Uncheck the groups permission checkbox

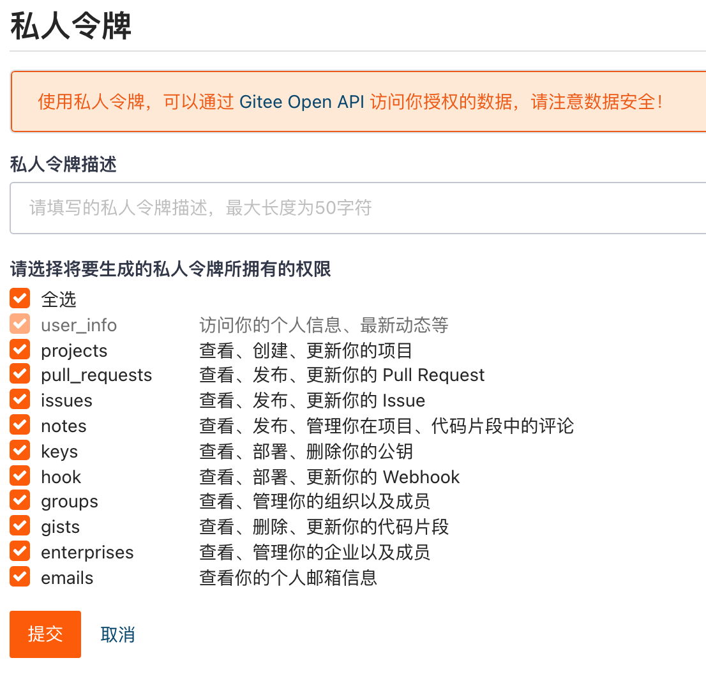(x=20, y=501)
